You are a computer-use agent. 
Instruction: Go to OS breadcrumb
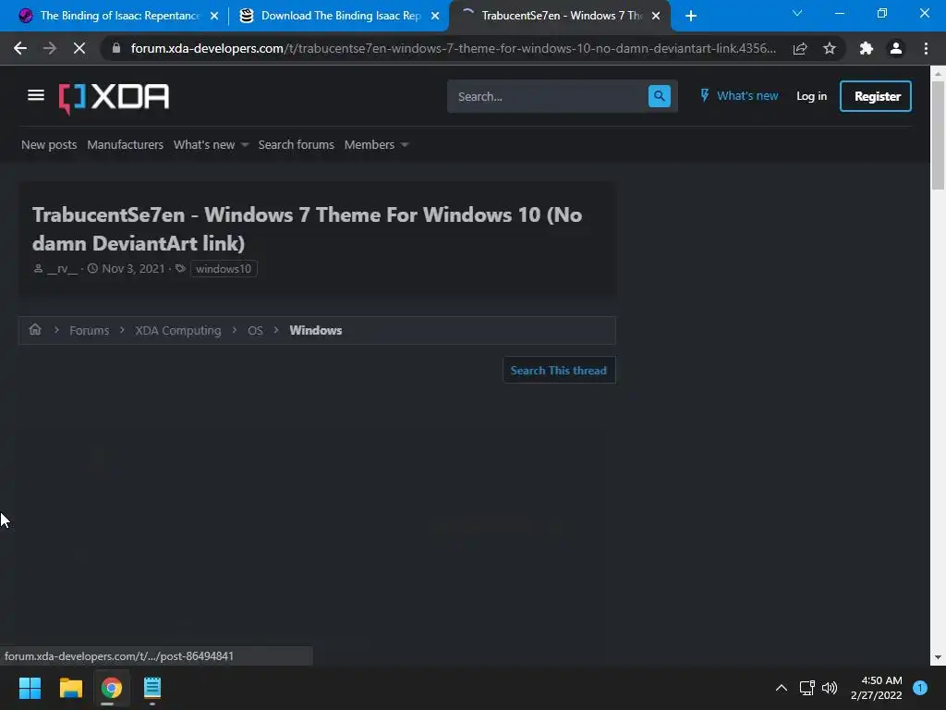pos(255,330)
